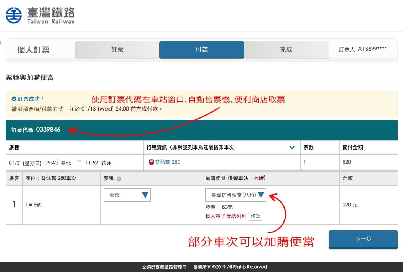Select the 訂票 step tab
The width and height of the screenshot is (403, 272).
117,50
